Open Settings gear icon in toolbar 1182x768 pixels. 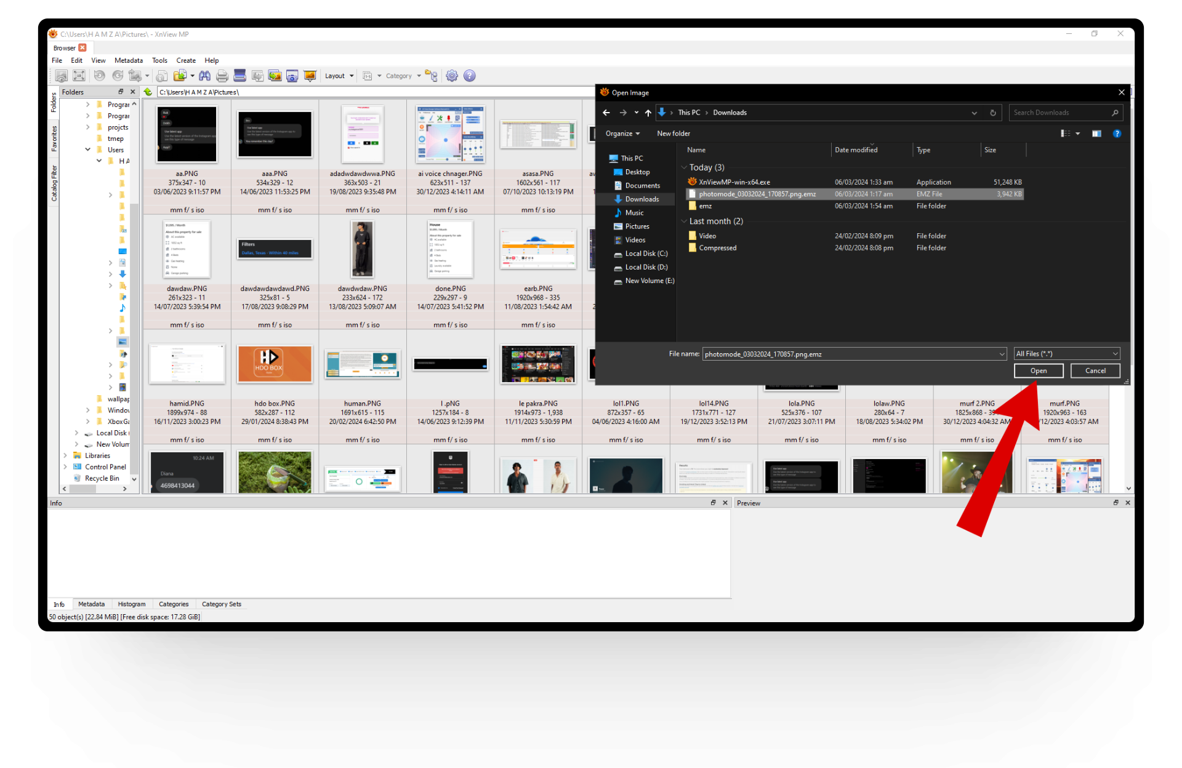(x=452, y=76)
